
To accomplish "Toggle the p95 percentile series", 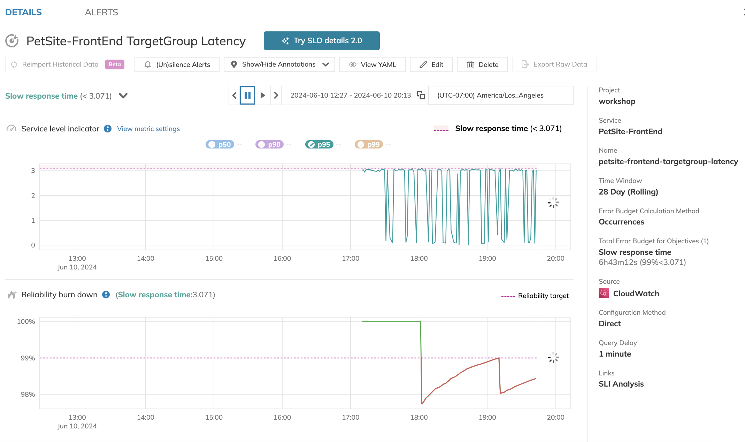I will [319, 144].
